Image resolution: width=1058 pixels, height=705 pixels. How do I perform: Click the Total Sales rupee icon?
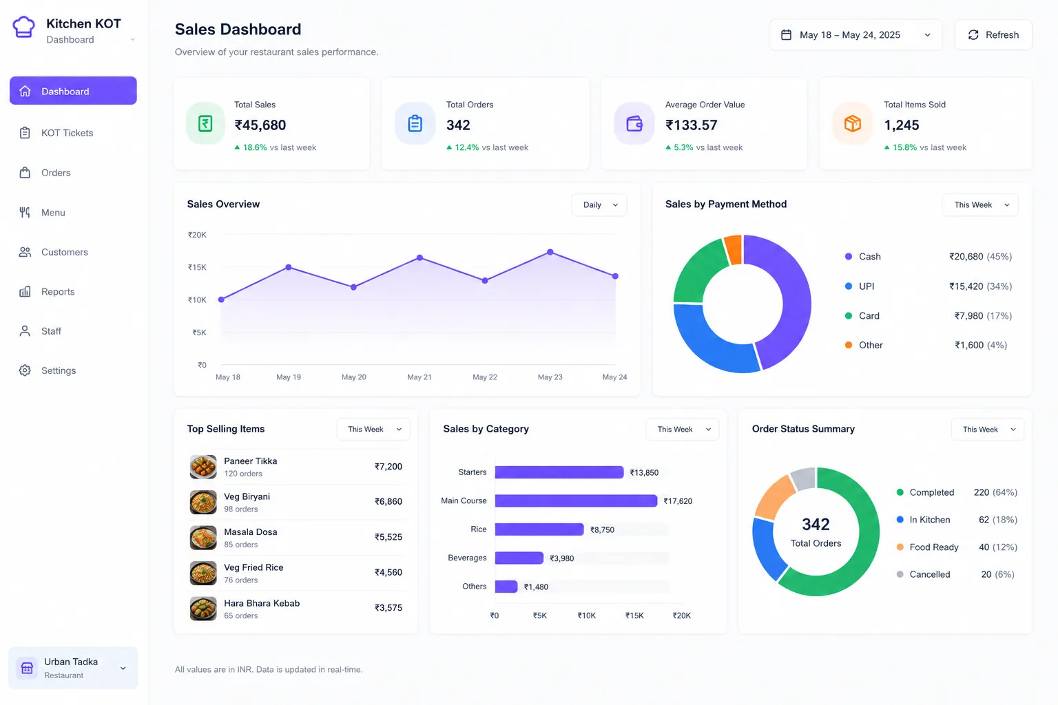(x=205, y=124)
